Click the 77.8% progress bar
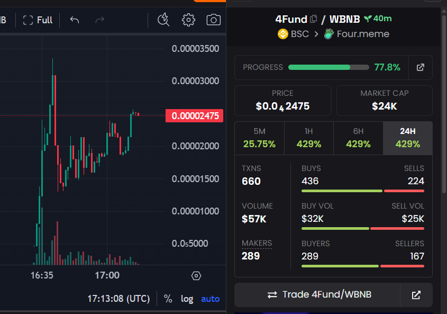Viewport: 447px width, 314px height. pos(329,67)
